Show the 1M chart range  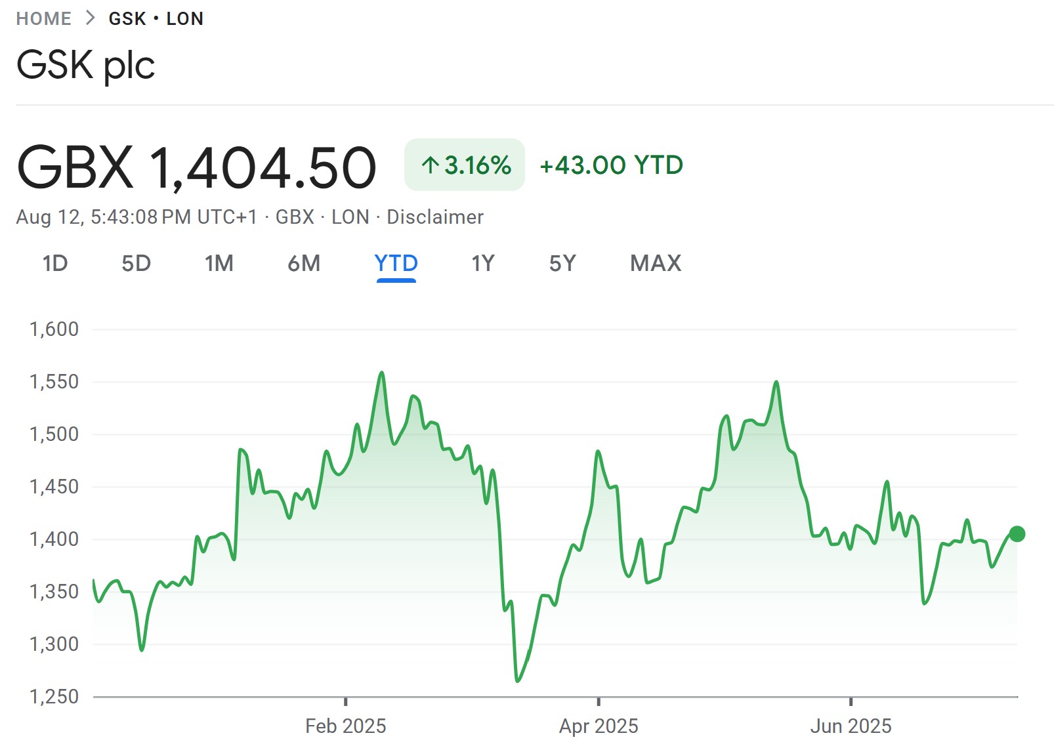219,263
